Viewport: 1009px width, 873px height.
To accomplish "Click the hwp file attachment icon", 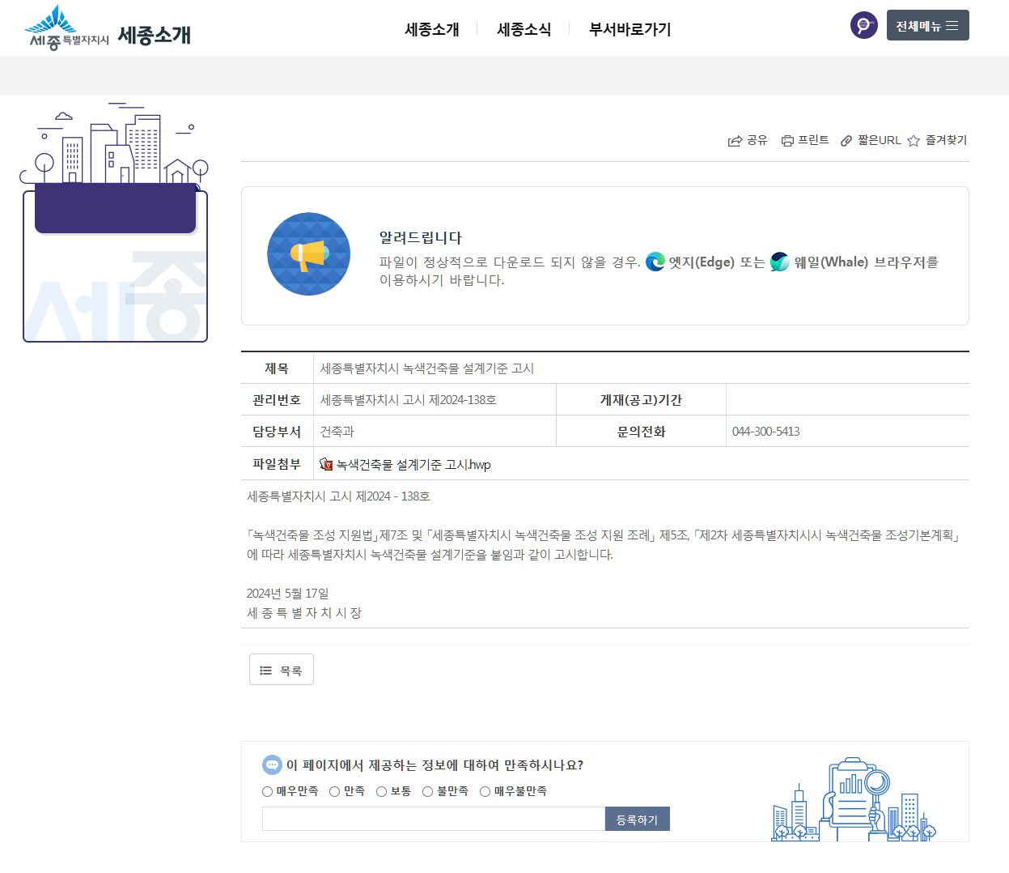I will pos(327,464).
